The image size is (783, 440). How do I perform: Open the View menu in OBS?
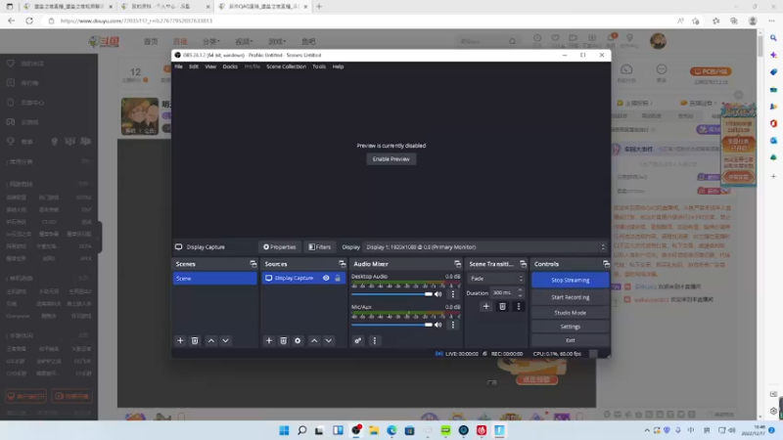click(210, 66)
